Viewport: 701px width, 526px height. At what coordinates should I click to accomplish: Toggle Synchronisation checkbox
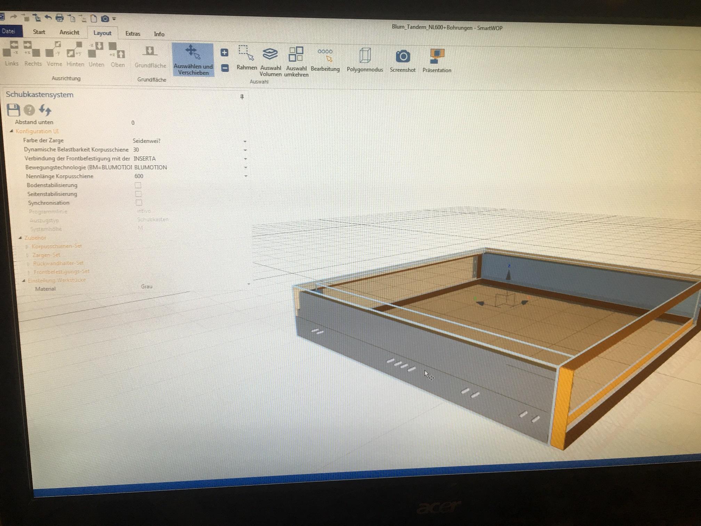click(139, 202)
